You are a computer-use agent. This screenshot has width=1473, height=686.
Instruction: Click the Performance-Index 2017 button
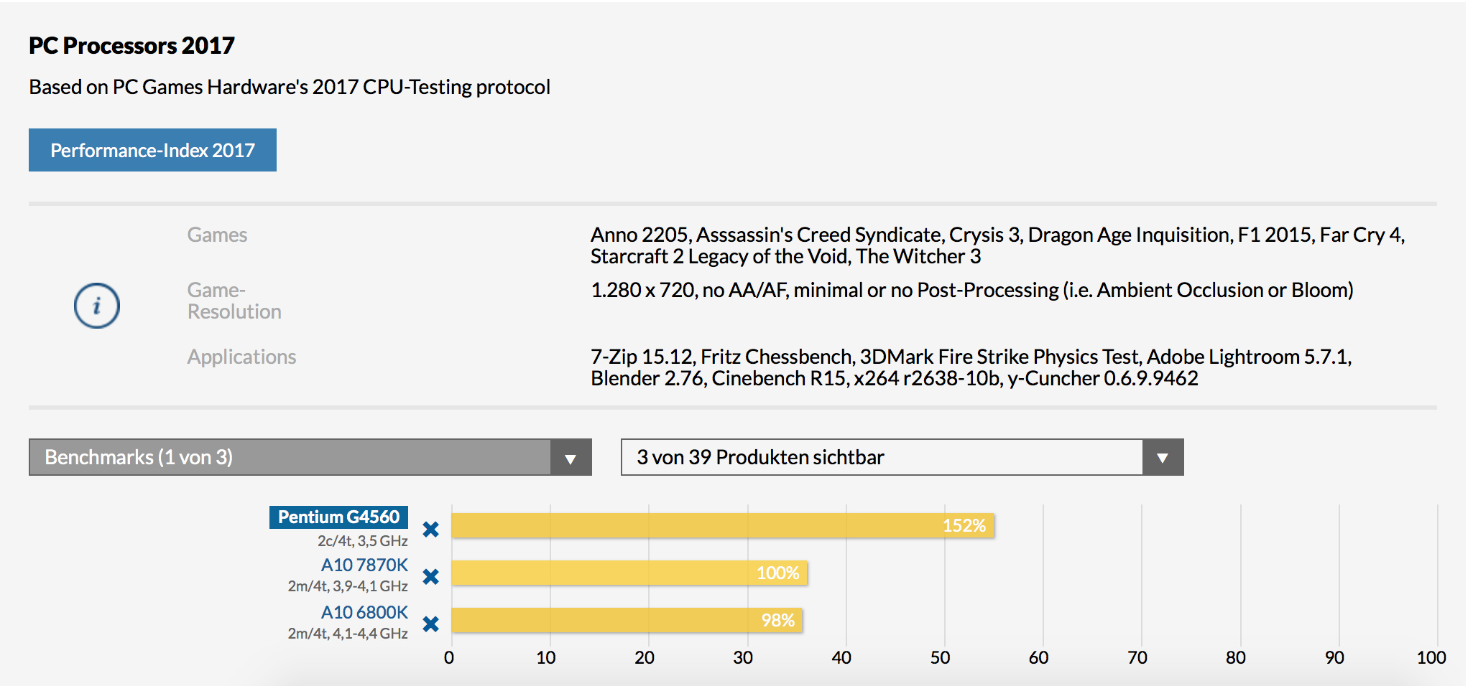(152, 150)
